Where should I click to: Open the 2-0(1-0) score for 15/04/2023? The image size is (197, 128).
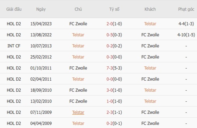114,24
